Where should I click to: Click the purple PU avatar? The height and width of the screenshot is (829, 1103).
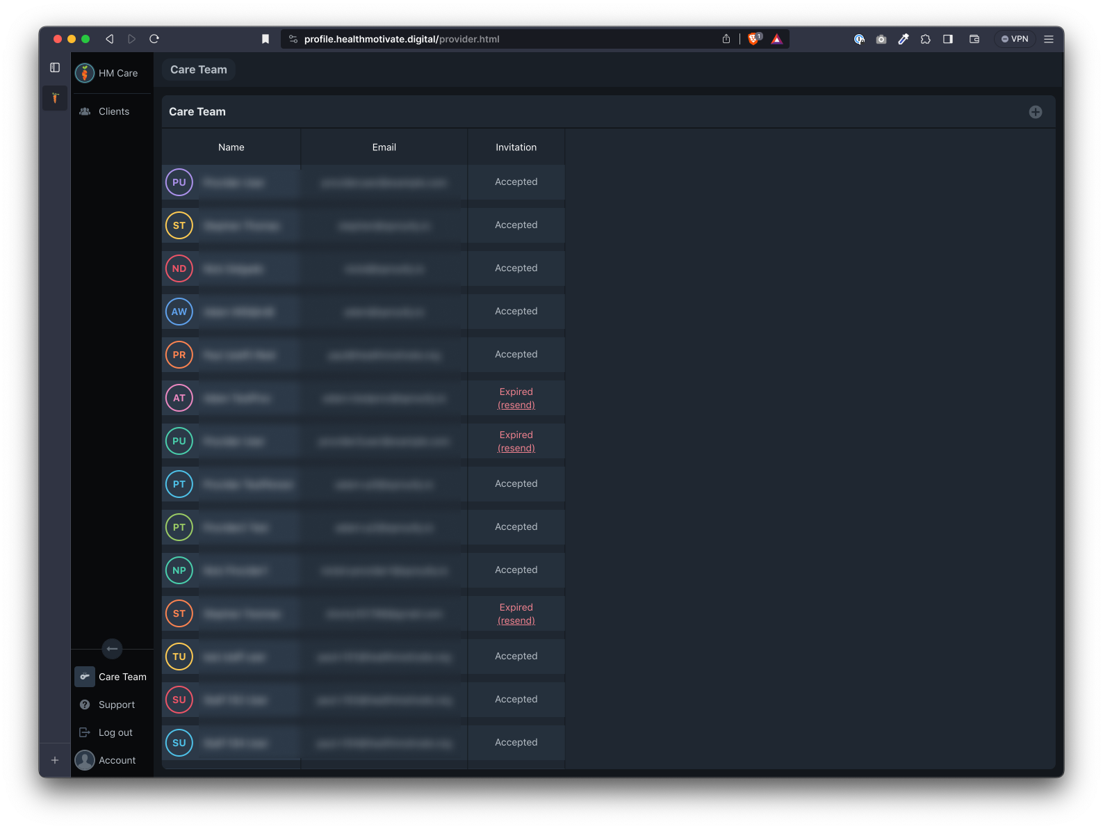(x=179, y=182)
